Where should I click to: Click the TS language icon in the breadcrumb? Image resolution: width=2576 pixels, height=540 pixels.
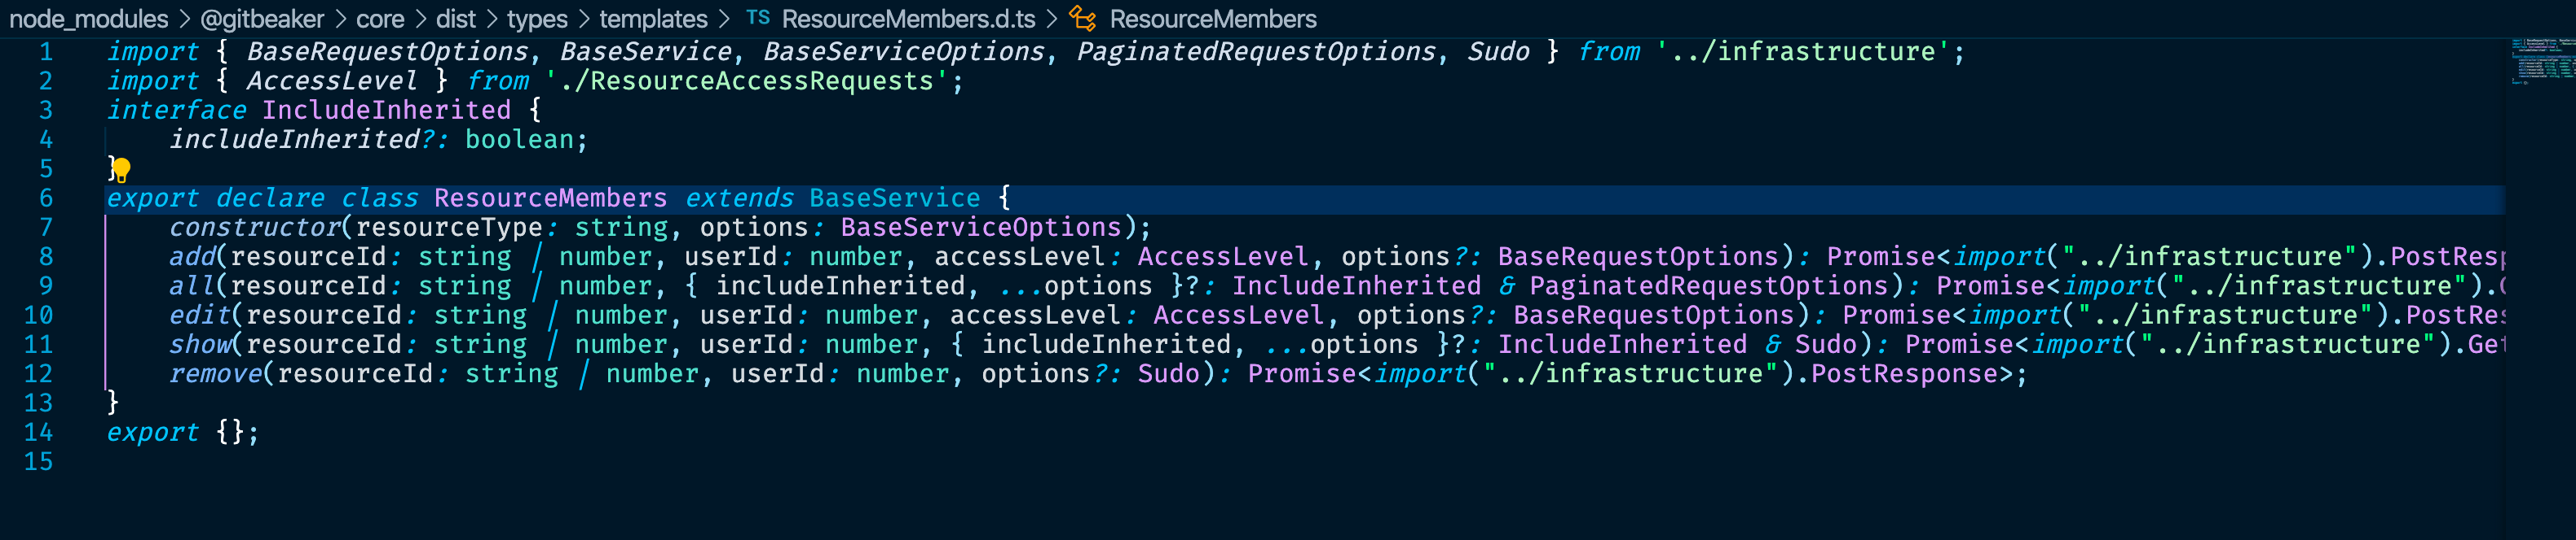[757, 18]
